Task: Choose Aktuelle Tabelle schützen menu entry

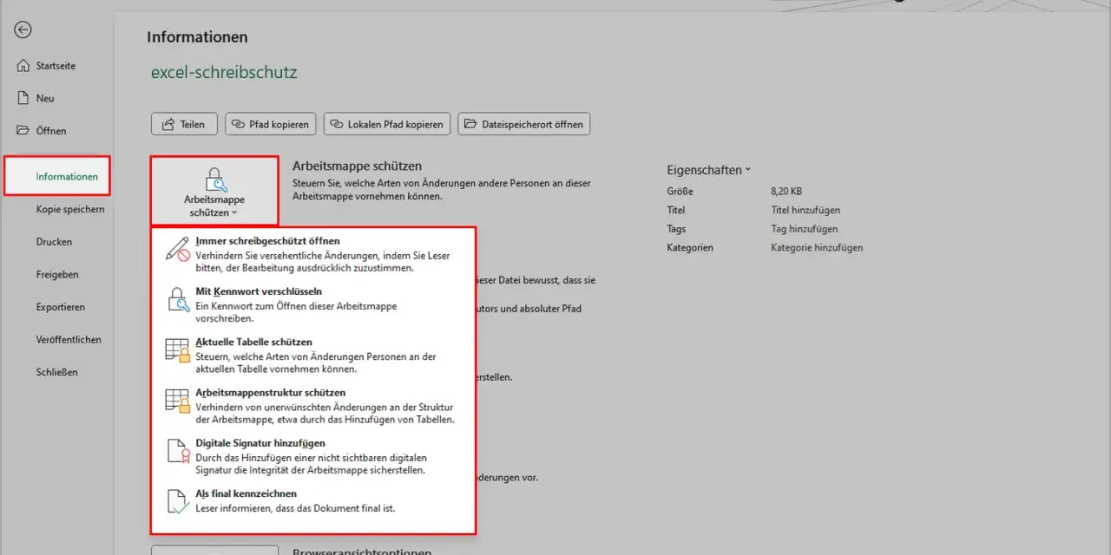Action: (313, 355)
